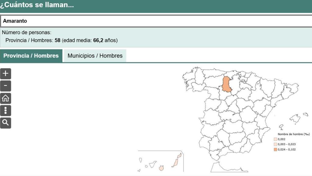The height and width of the screenshot is (176, 312).
Task: Click the Nombre de hombre legend title
Action: 293,134
